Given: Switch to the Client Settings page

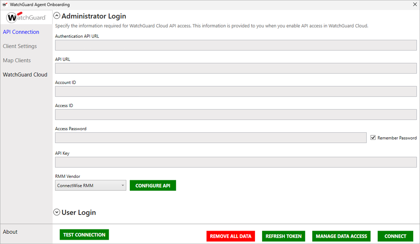Looking at the screenshot, I should 19,46.
